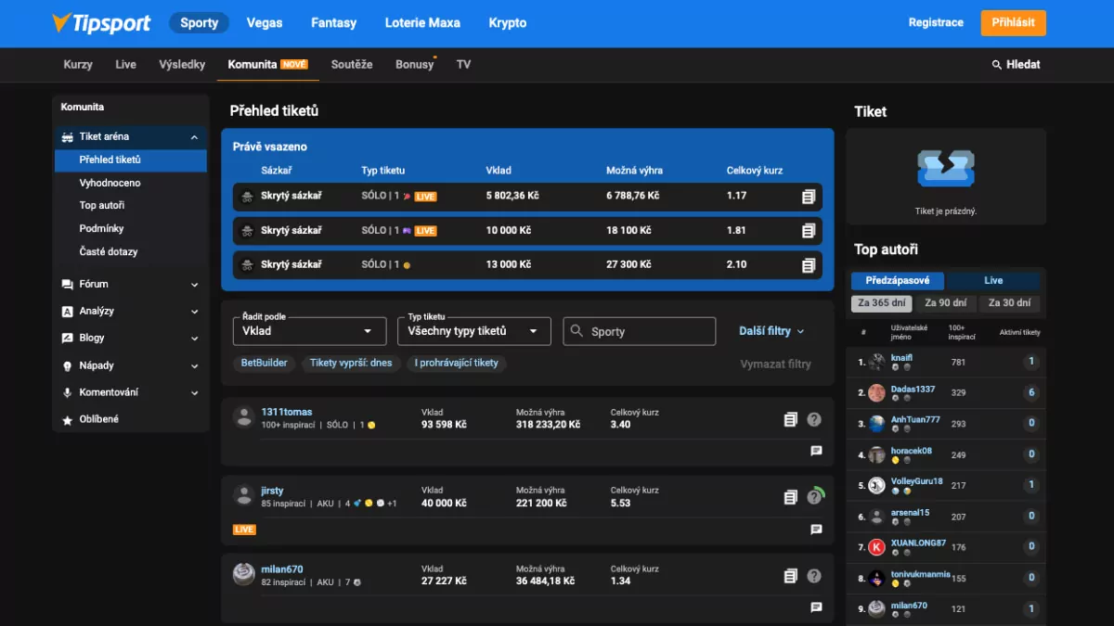Click the copy ticket icon for 1311tomas
Image resolution: width=1114 pixels, height=626 pixels.
tap(790, 420)
